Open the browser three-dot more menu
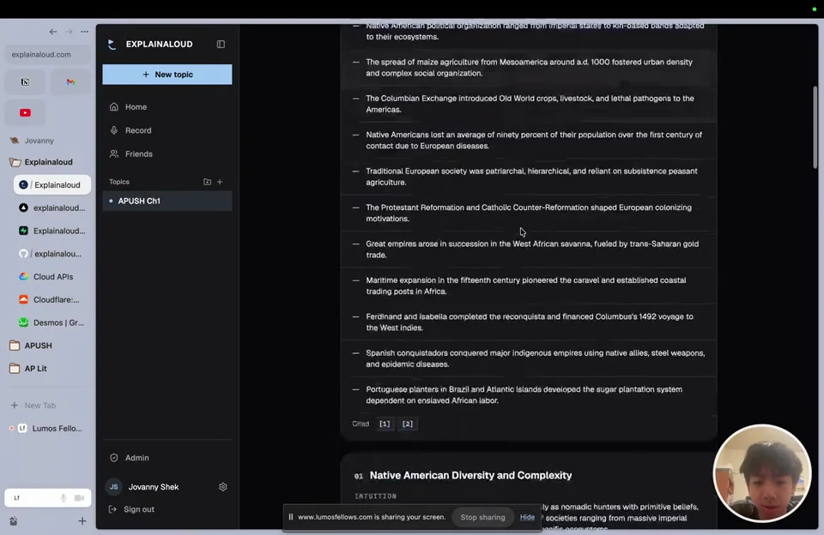This screenshot has height=535, width=824. [x=85, y=32]
